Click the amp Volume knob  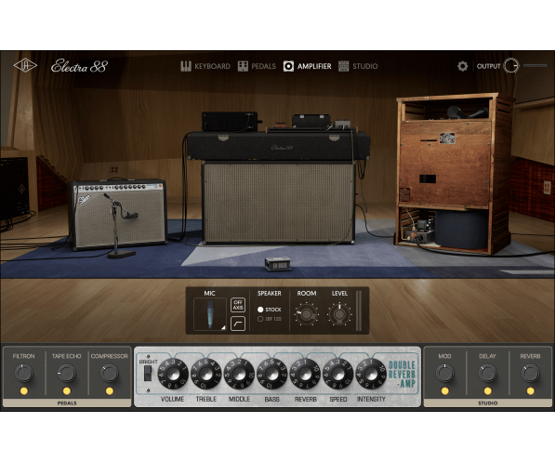point(173,374)
